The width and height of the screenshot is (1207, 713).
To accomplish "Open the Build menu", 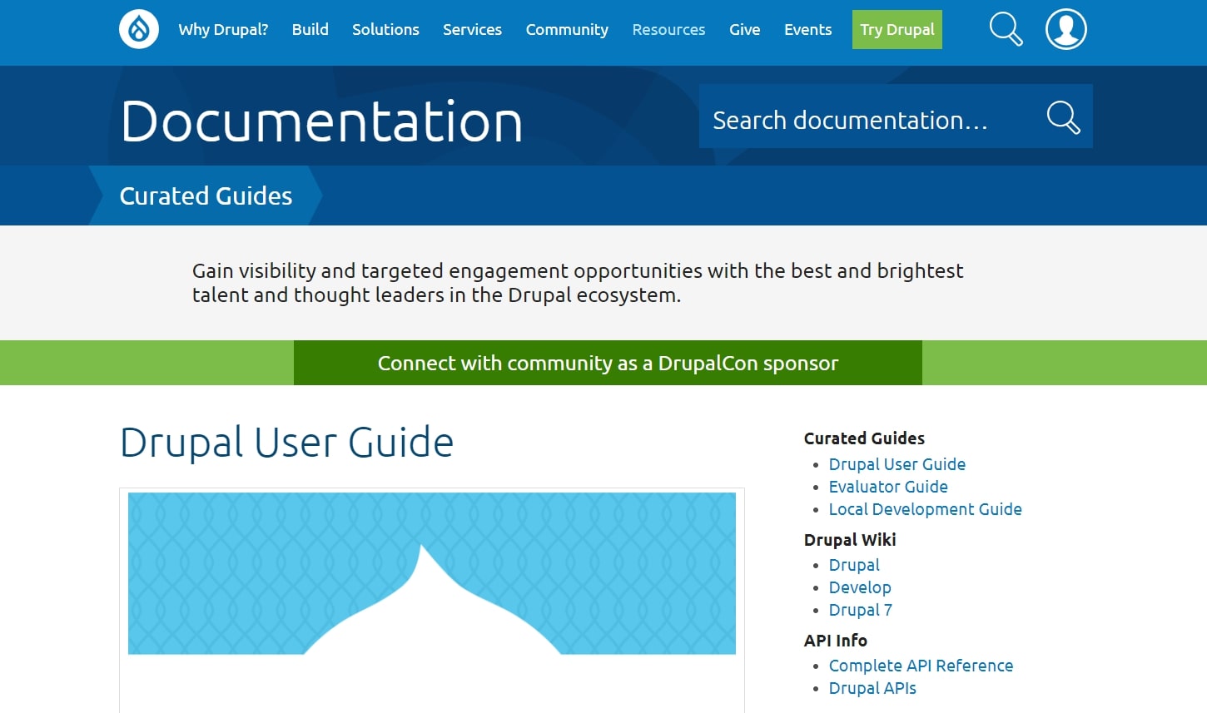I will point(310,29).
